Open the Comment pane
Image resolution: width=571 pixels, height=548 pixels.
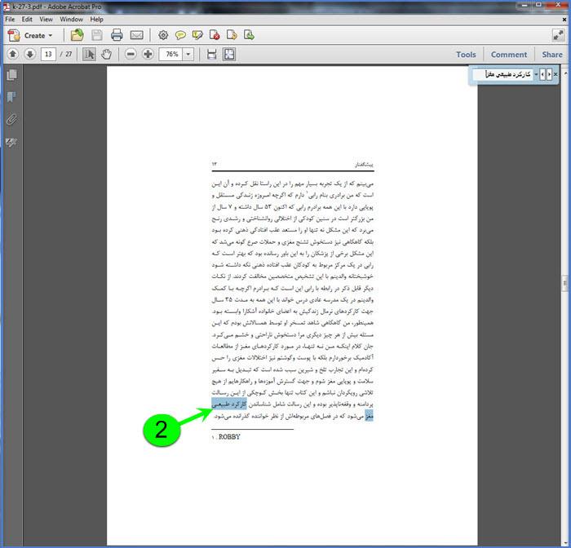click(x=508, y=55)
